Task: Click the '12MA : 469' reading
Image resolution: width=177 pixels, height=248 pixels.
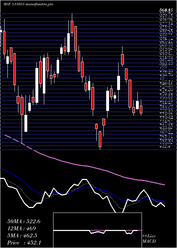Action: [22, 229]
